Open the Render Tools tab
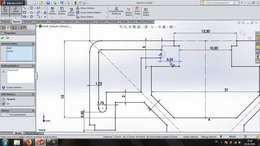Image resolution: width=260 pixels, height=146 pixels. tap(127, 21)
